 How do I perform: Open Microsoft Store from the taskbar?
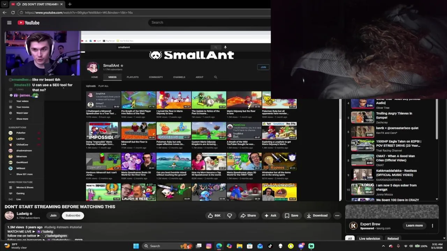point(250,246)
